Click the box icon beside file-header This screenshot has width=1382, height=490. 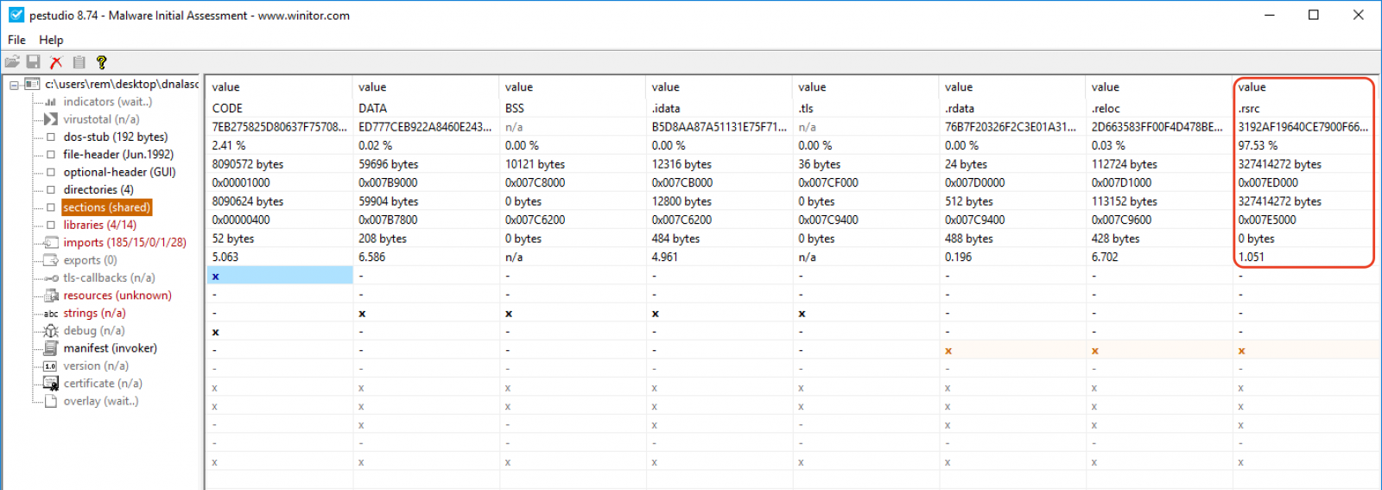pyautogui.click(x=51, y=155)
